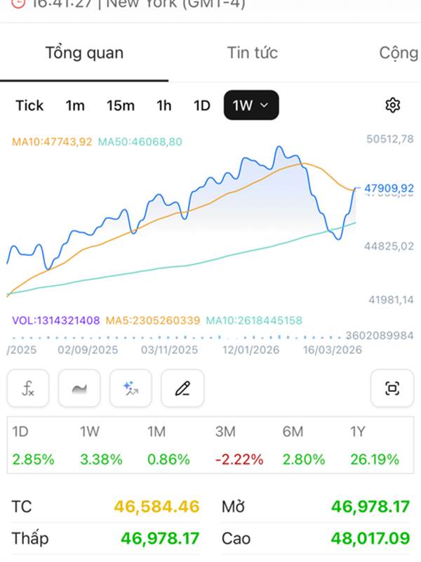421x562 pixels.
Task: Open the fx indicators function button
Action: click(x=28, y=388)
